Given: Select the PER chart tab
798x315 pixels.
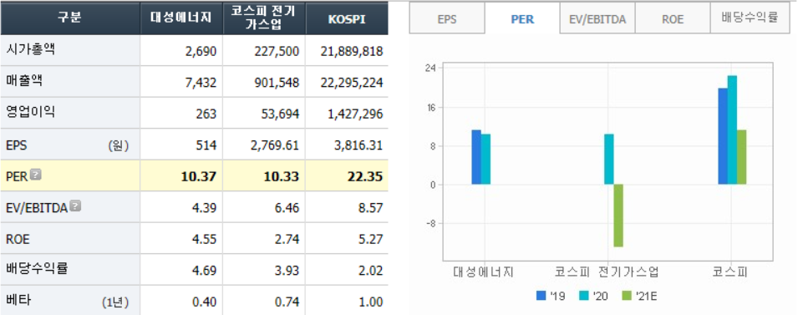Looking at the screenshot, I should tap(522, 19).
